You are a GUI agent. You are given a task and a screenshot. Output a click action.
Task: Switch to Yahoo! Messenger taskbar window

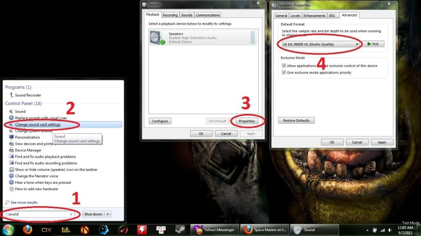[x=215, y=230]
